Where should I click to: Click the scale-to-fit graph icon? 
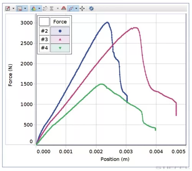(8, 8)
